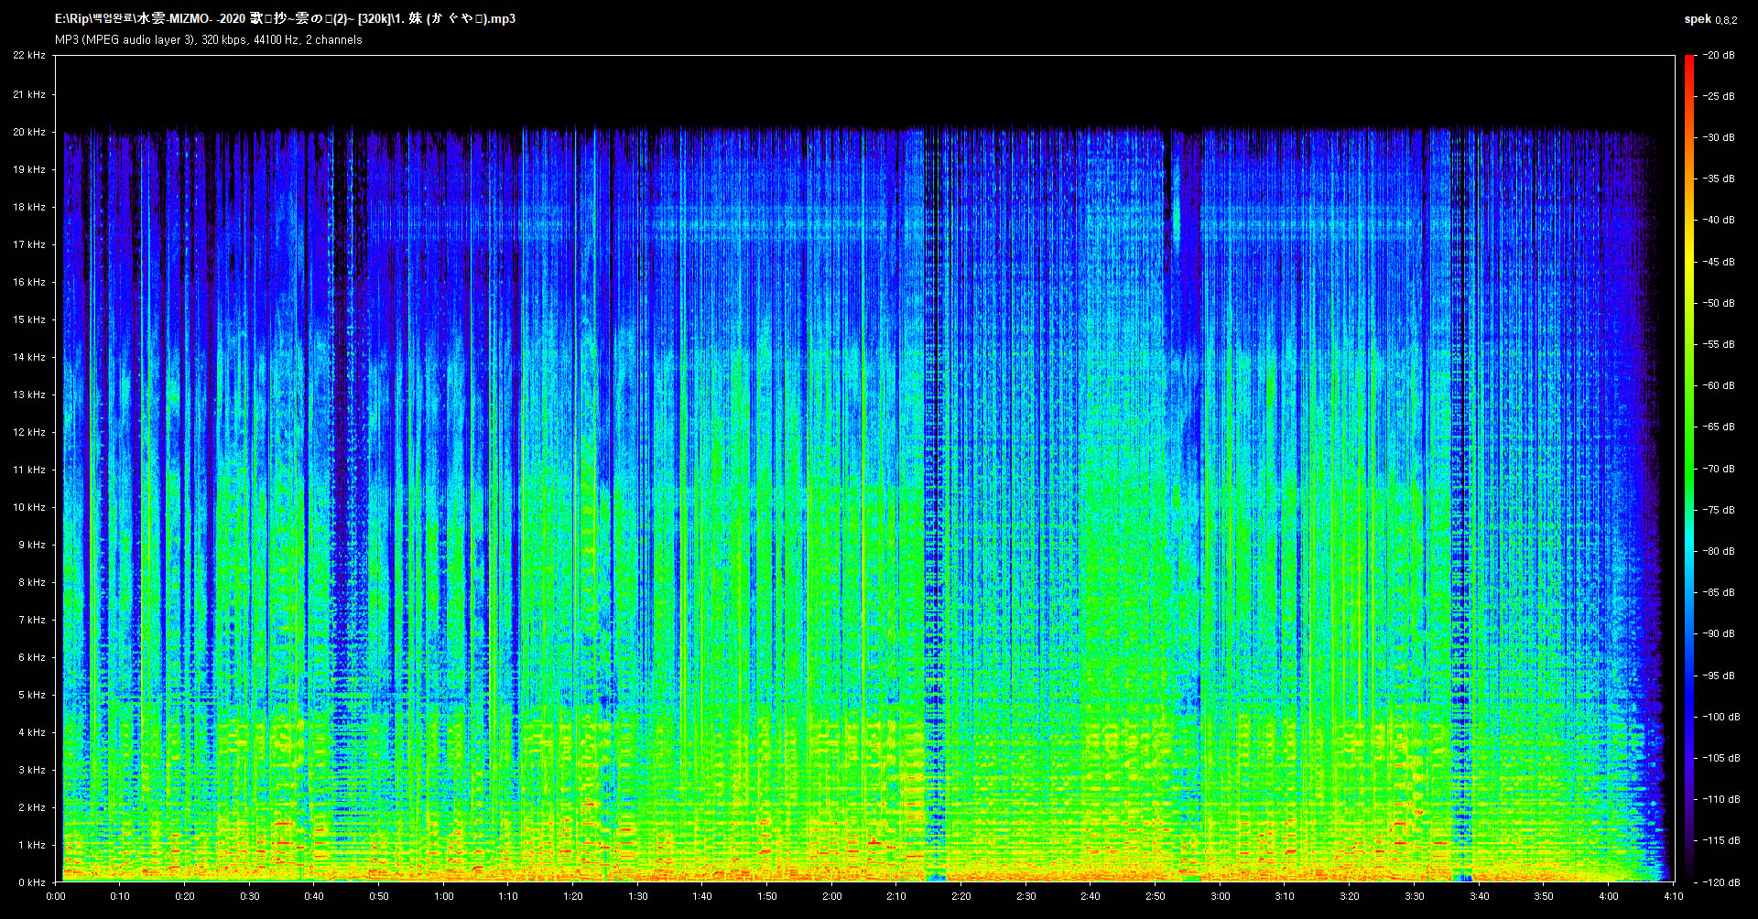Screen dimensions: 1758x919
Task: Click the -80 dB scale label
Action: [x=1720, y=551]
